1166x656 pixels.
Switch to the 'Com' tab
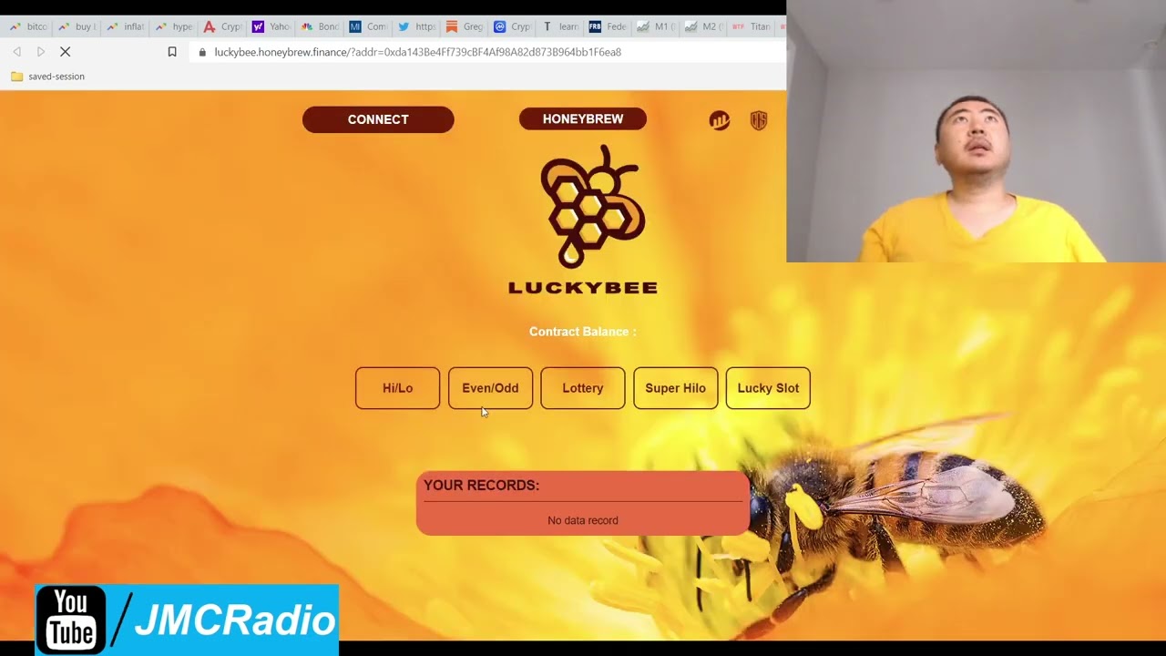point(368,26)
